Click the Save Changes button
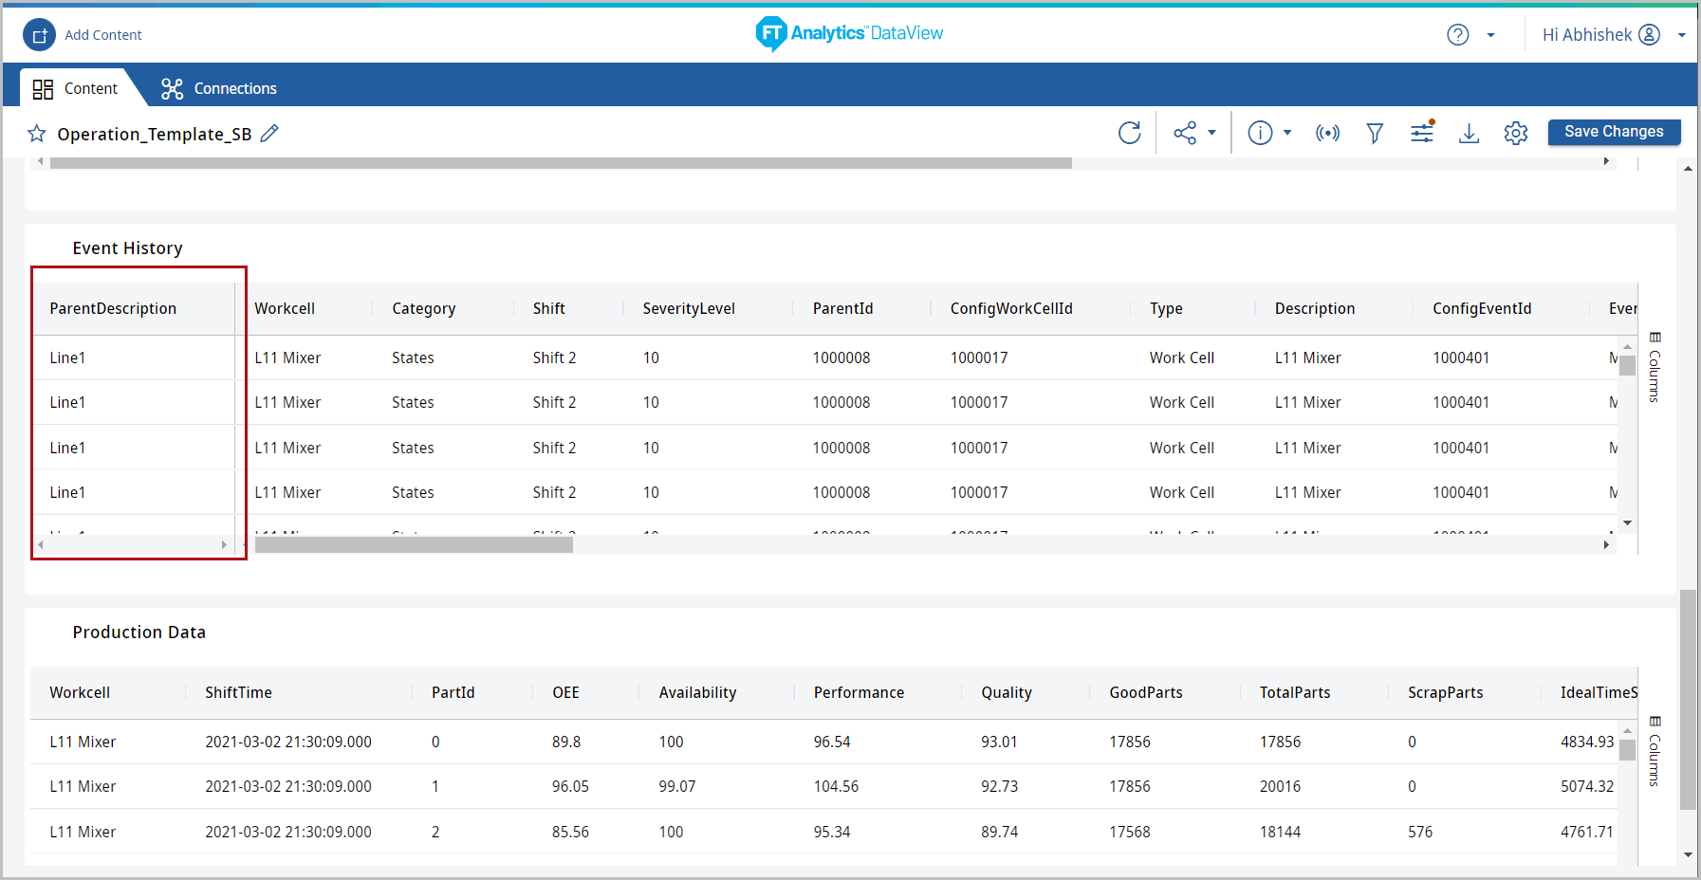This screenshot has width=1701, height=880. 1614,132
